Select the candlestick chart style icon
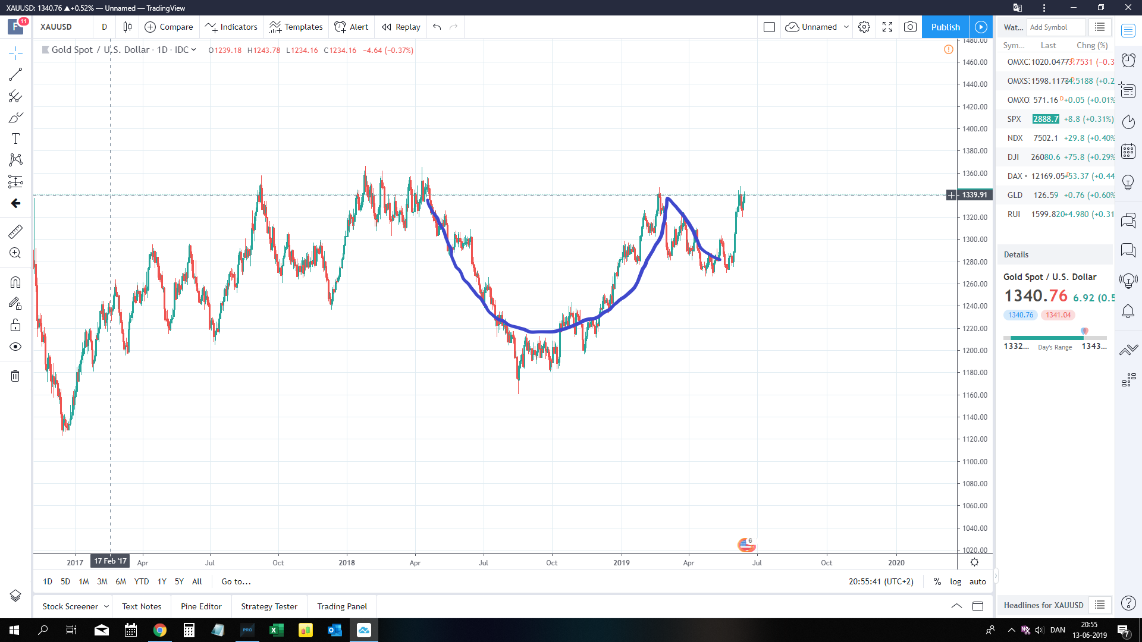Viewport: 1142px width, 642px height. [x=127, y=27]
